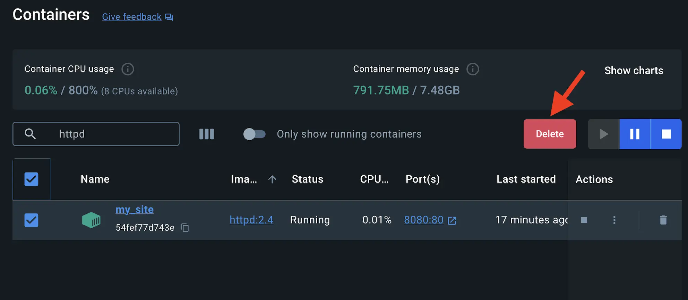Open Container CPU usage info tooltip
The image size is (688, 300).
pyautogui.click(x=127, y=69)
